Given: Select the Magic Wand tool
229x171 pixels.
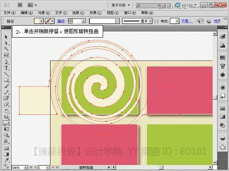Looking at the screenshot, I should [6, 49].
